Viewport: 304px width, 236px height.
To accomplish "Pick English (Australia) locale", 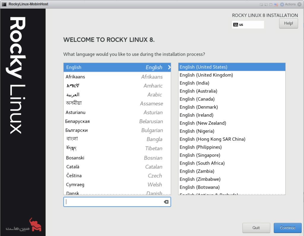I will pyautogui.click(x=232, y=91).
